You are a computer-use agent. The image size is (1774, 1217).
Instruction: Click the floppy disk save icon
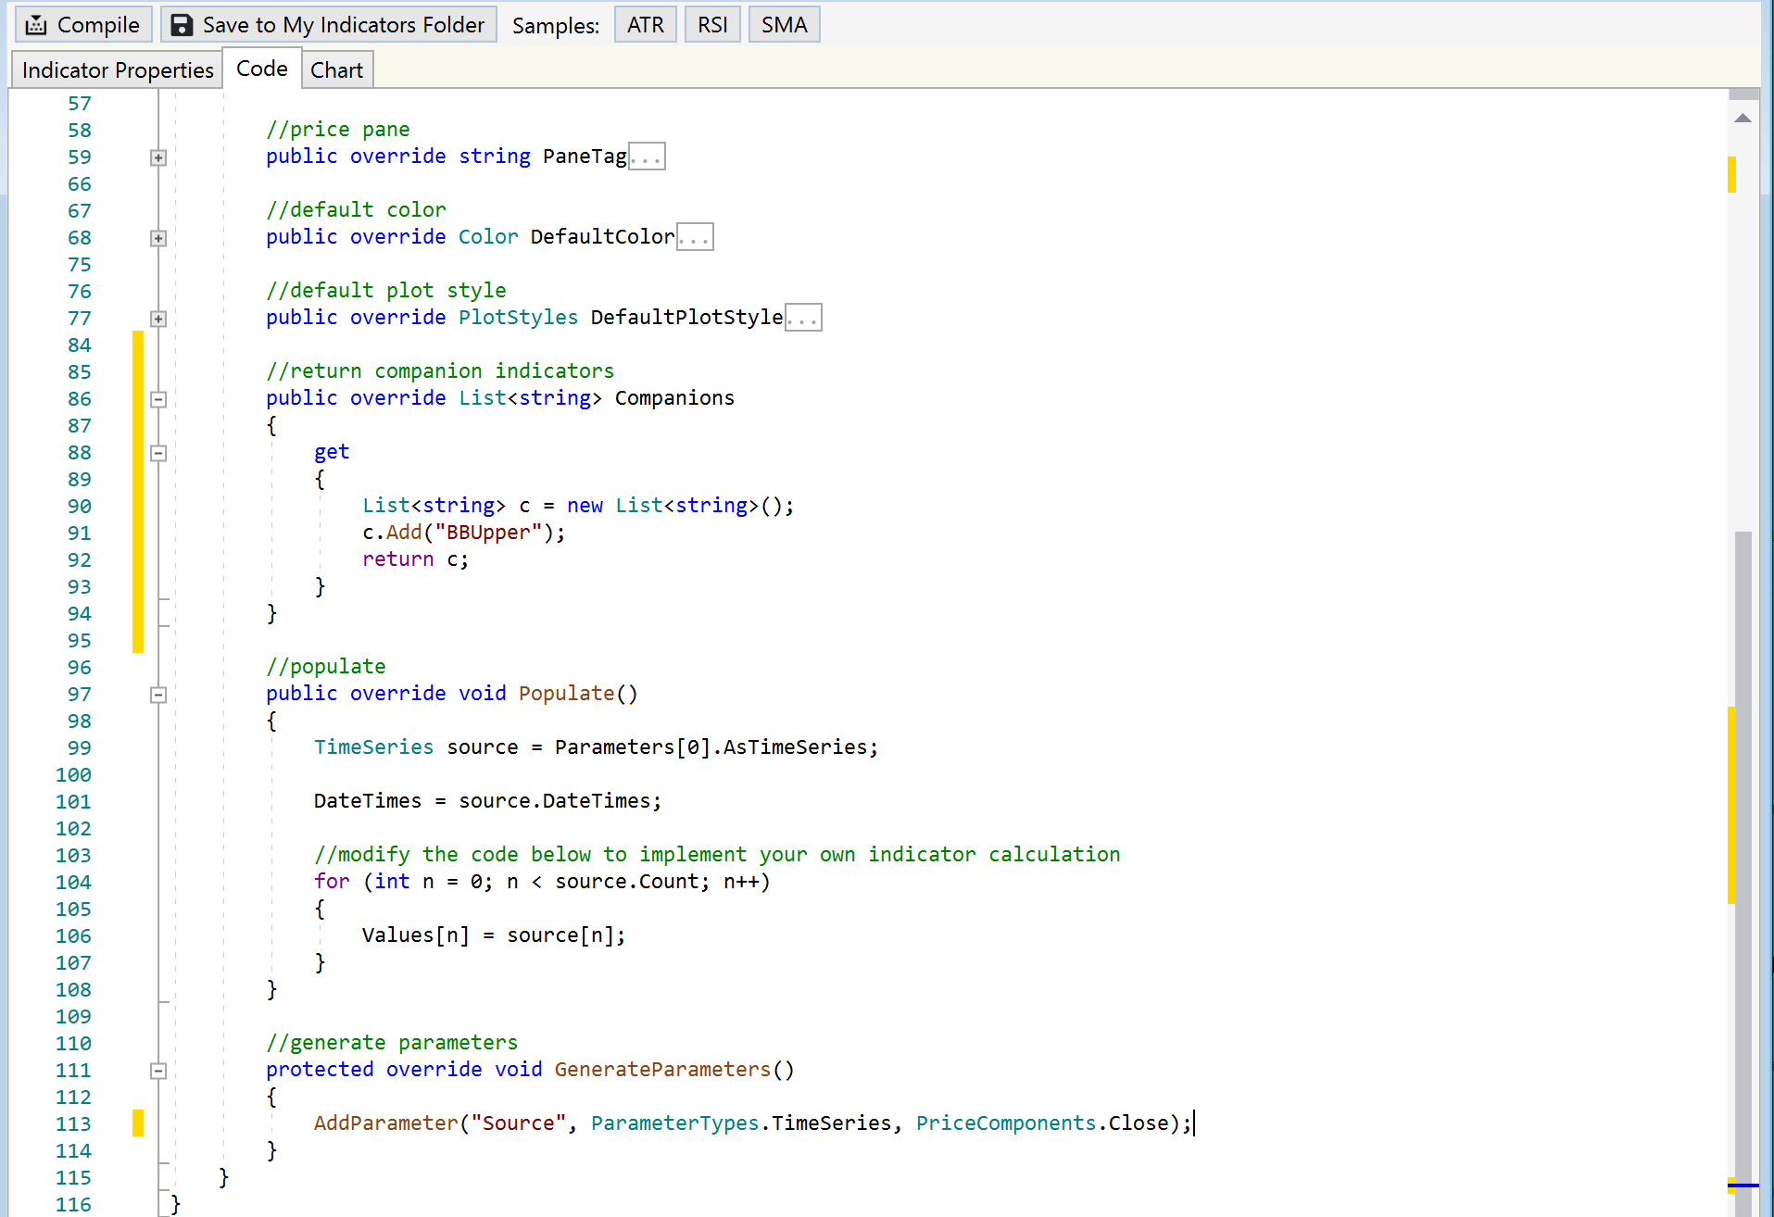182,25
